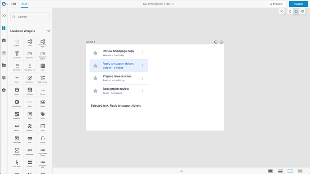Select the Tabs widget

(30, 103)
